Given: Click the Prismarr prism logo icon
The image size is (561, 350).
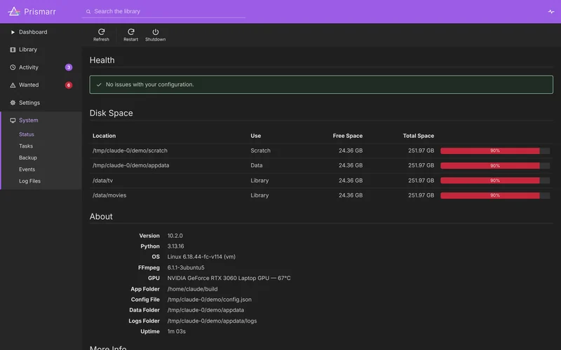Looking at the screenshot, I should click(14, 11).
